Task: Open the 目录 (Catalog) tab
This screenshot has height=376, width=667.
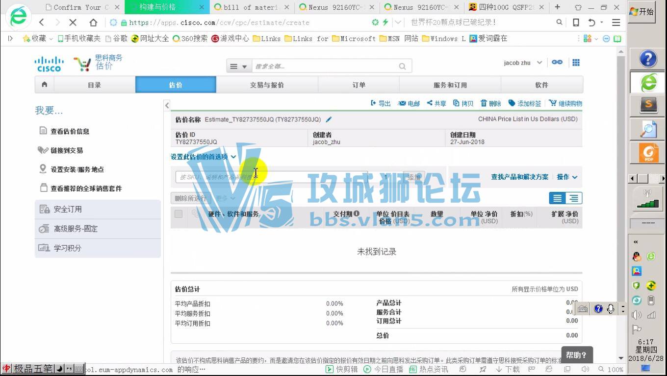Action: [94, 85]
